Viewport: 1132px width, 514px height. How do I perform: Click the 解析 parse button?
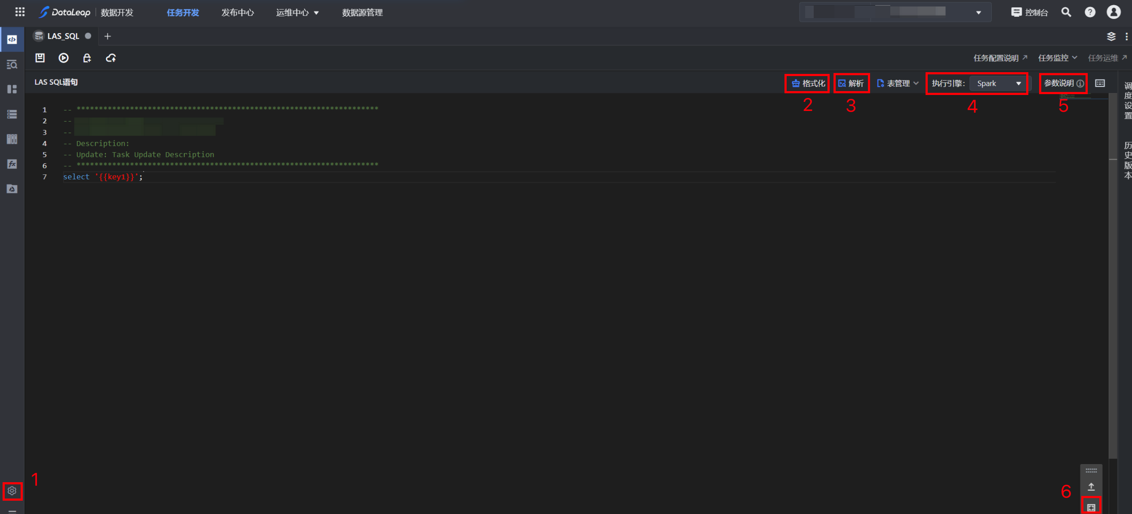[851, 83]
